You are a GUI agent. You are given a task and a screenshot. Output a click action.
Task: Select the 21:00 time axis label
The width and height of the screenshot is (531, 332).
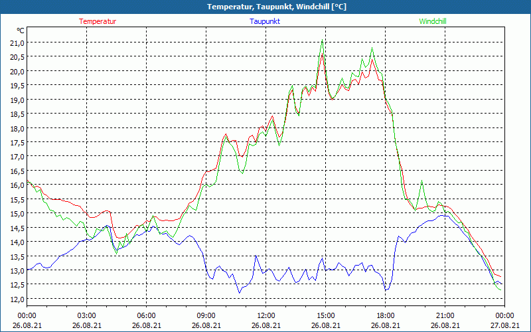[x=445, y=315]
